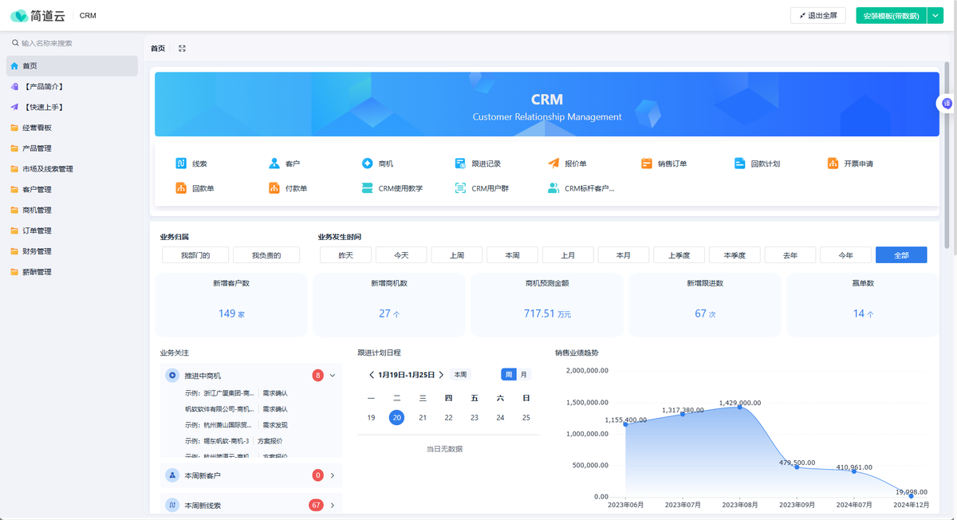
Task: Expand 商机管理 folder in sidebar
Action: tap(72, 211)
